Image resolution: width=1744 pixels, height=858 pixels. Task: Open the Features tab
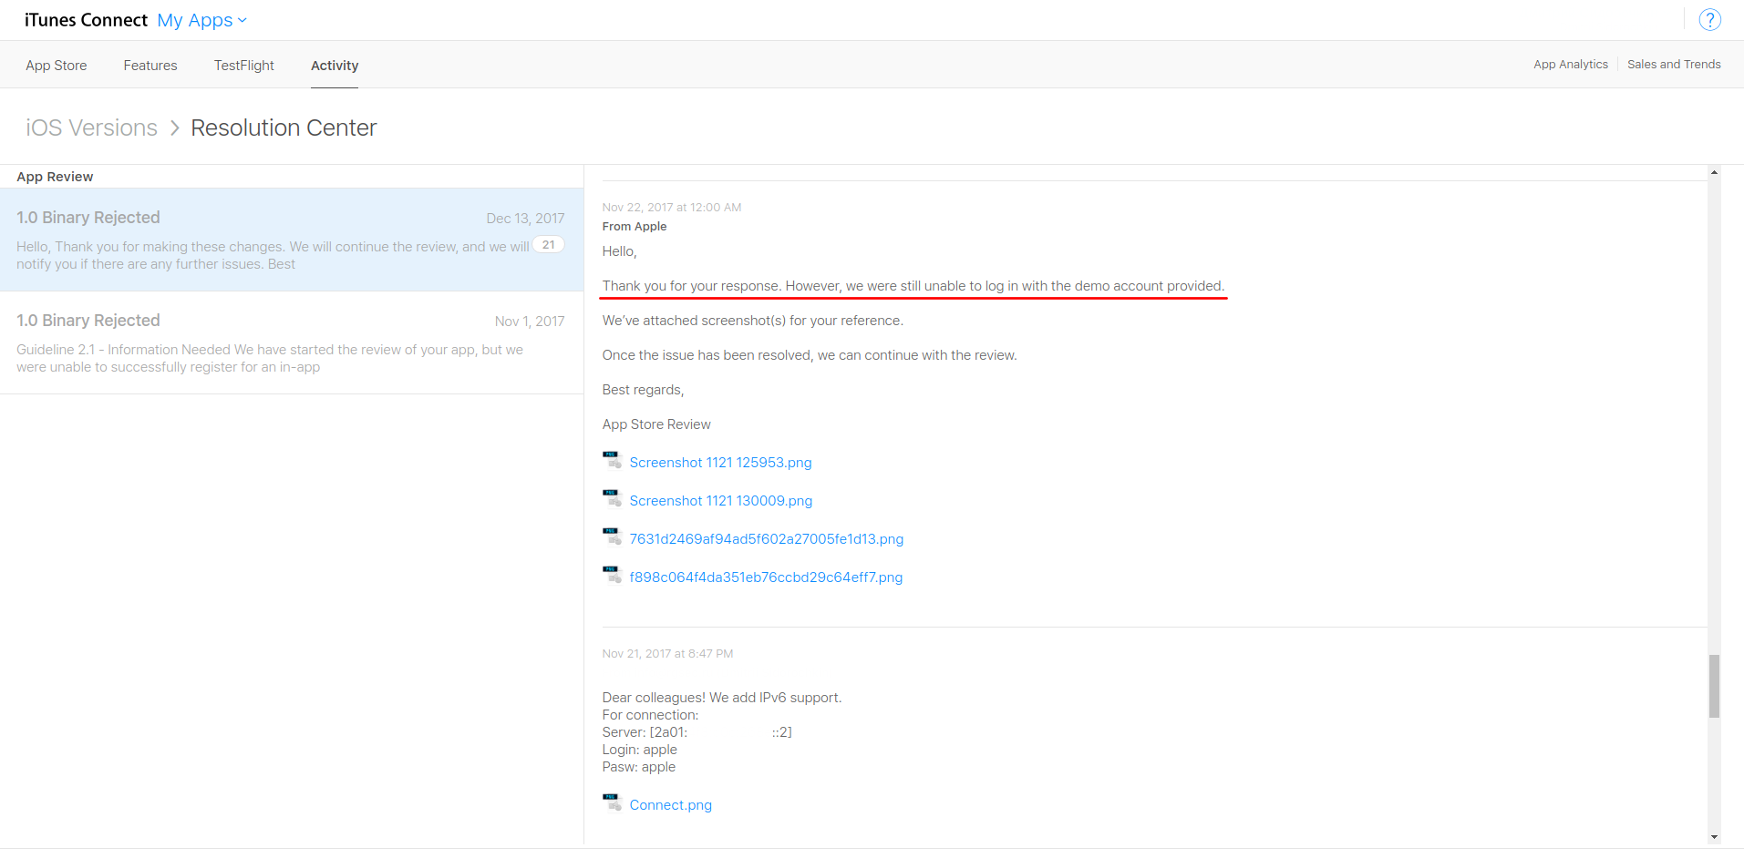(150, 66)
